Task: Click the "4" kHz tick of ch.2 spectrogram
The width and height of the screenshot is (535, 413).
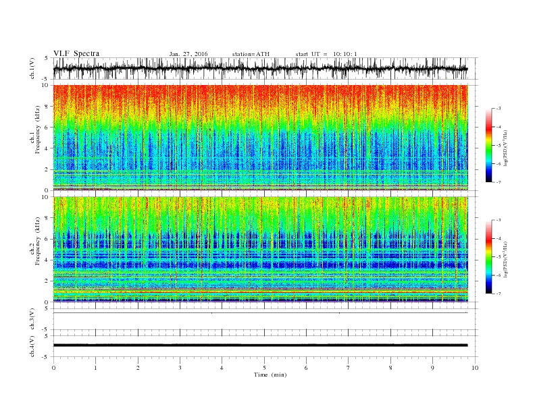Action: [x=47, y=260]
